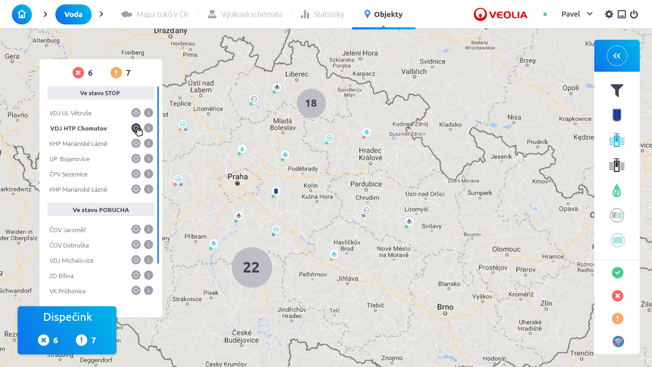Toggle no-connection status filter

tap(618, 342)
